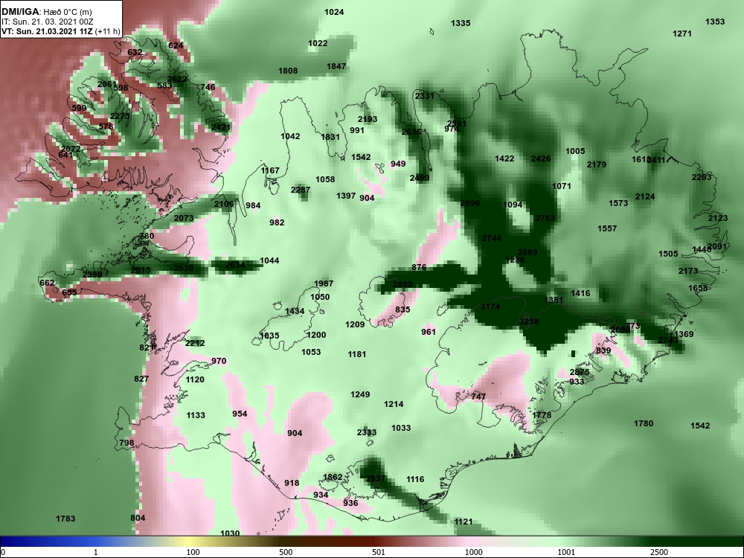Viewport: 744px width, 558px height.
Task: Click the '2287' value
Action: tap(301, 190)
